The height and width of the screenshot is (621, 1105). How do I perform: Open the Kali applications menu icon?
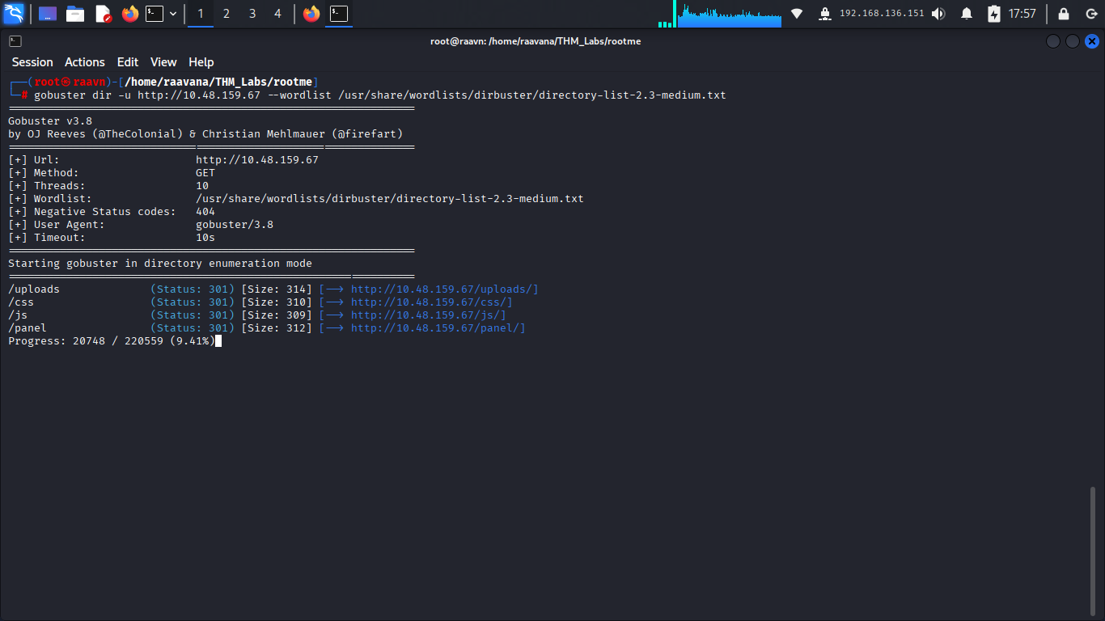14,14
